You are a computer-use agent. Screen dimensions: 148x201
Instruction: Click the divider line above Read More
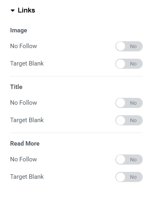pyautogui.click(x=76, y=133)
